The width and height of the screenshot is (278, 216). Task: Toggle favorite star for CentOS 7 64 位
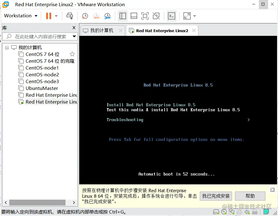click(x=72, y=54)
